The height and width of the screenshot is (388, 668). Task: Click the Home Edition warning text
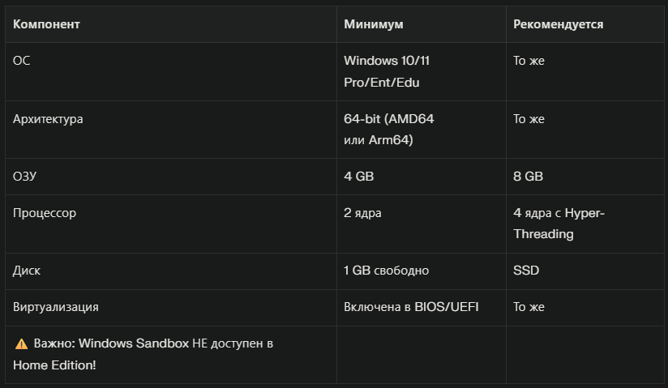click(54, 365)
